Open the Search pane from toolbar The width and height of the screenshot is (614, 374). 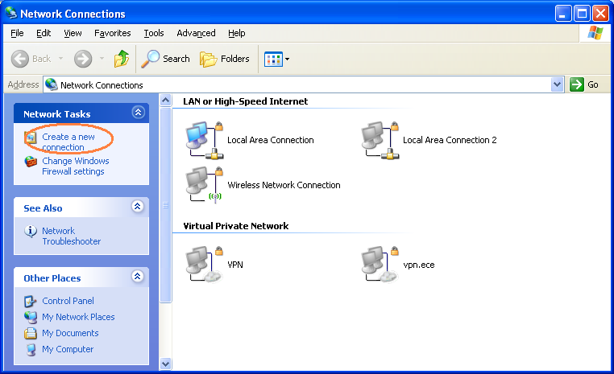click(165, 59)
